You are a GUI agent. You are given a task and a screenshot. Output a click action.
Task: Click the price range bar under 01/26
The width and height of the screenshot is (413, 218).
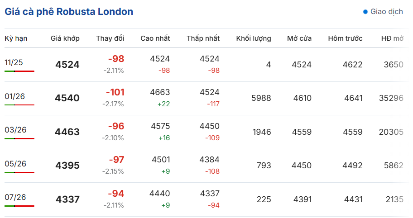click(19, 105)
